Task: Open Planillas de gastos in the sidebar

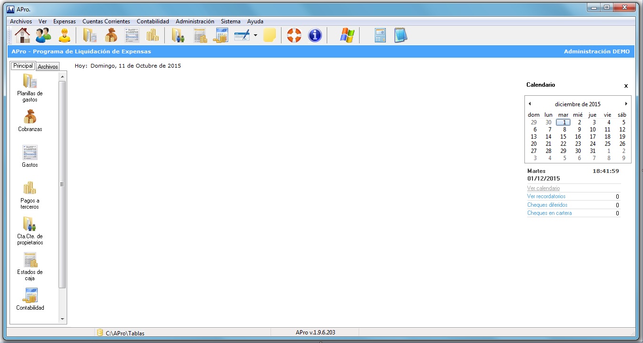Action: point(30,88)
